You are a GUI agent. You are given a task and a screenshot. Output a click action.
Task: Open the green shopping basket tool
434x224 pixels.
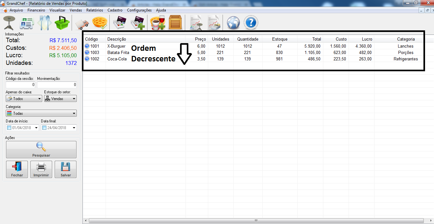click(62, 23)
